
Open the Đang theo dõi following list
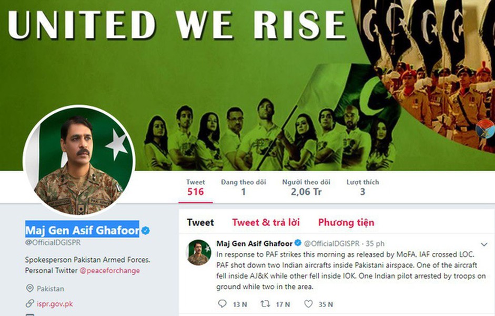tap(244, 187)
